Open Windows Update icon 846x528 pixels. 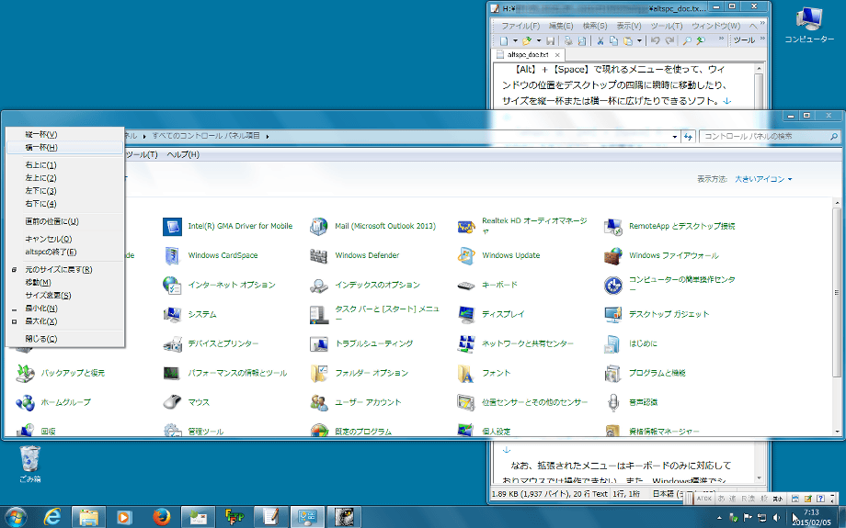[466, 255]
